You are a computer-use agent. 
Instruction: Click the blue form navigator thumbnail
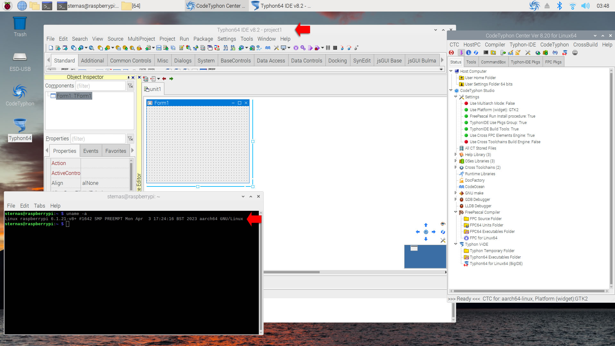[x=425, y=256]
